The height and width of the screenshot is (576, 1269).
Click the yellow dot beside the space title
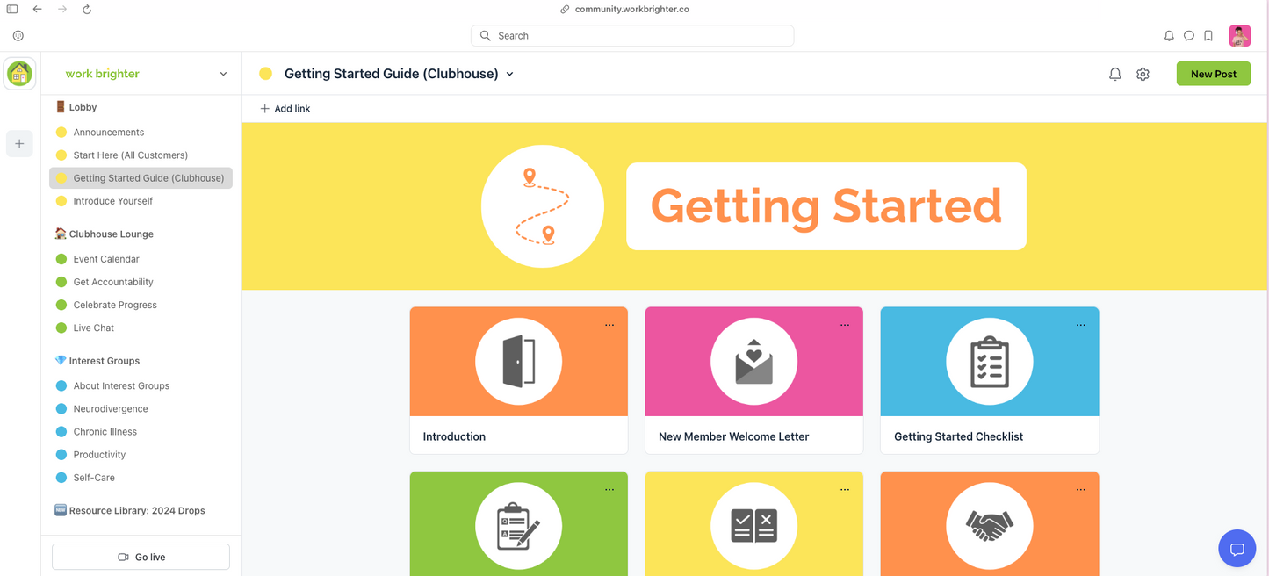coord(265,75)
